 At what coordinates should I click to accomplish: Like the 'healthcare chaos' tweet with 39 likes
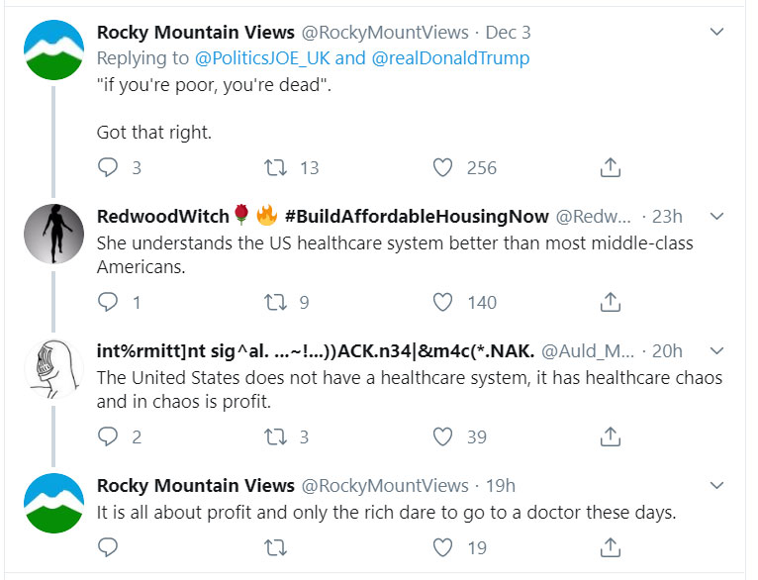click(x=443, y=436)
